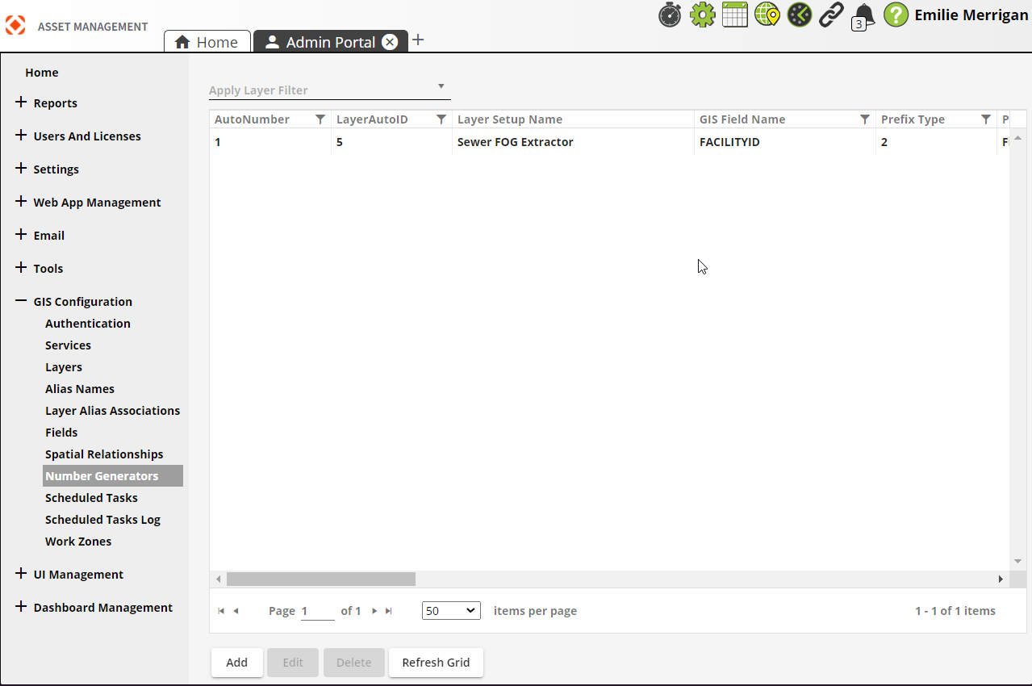1032x686 pixels.
Task: Click the Refresh Grid button
Action: [x=436, y=663]
